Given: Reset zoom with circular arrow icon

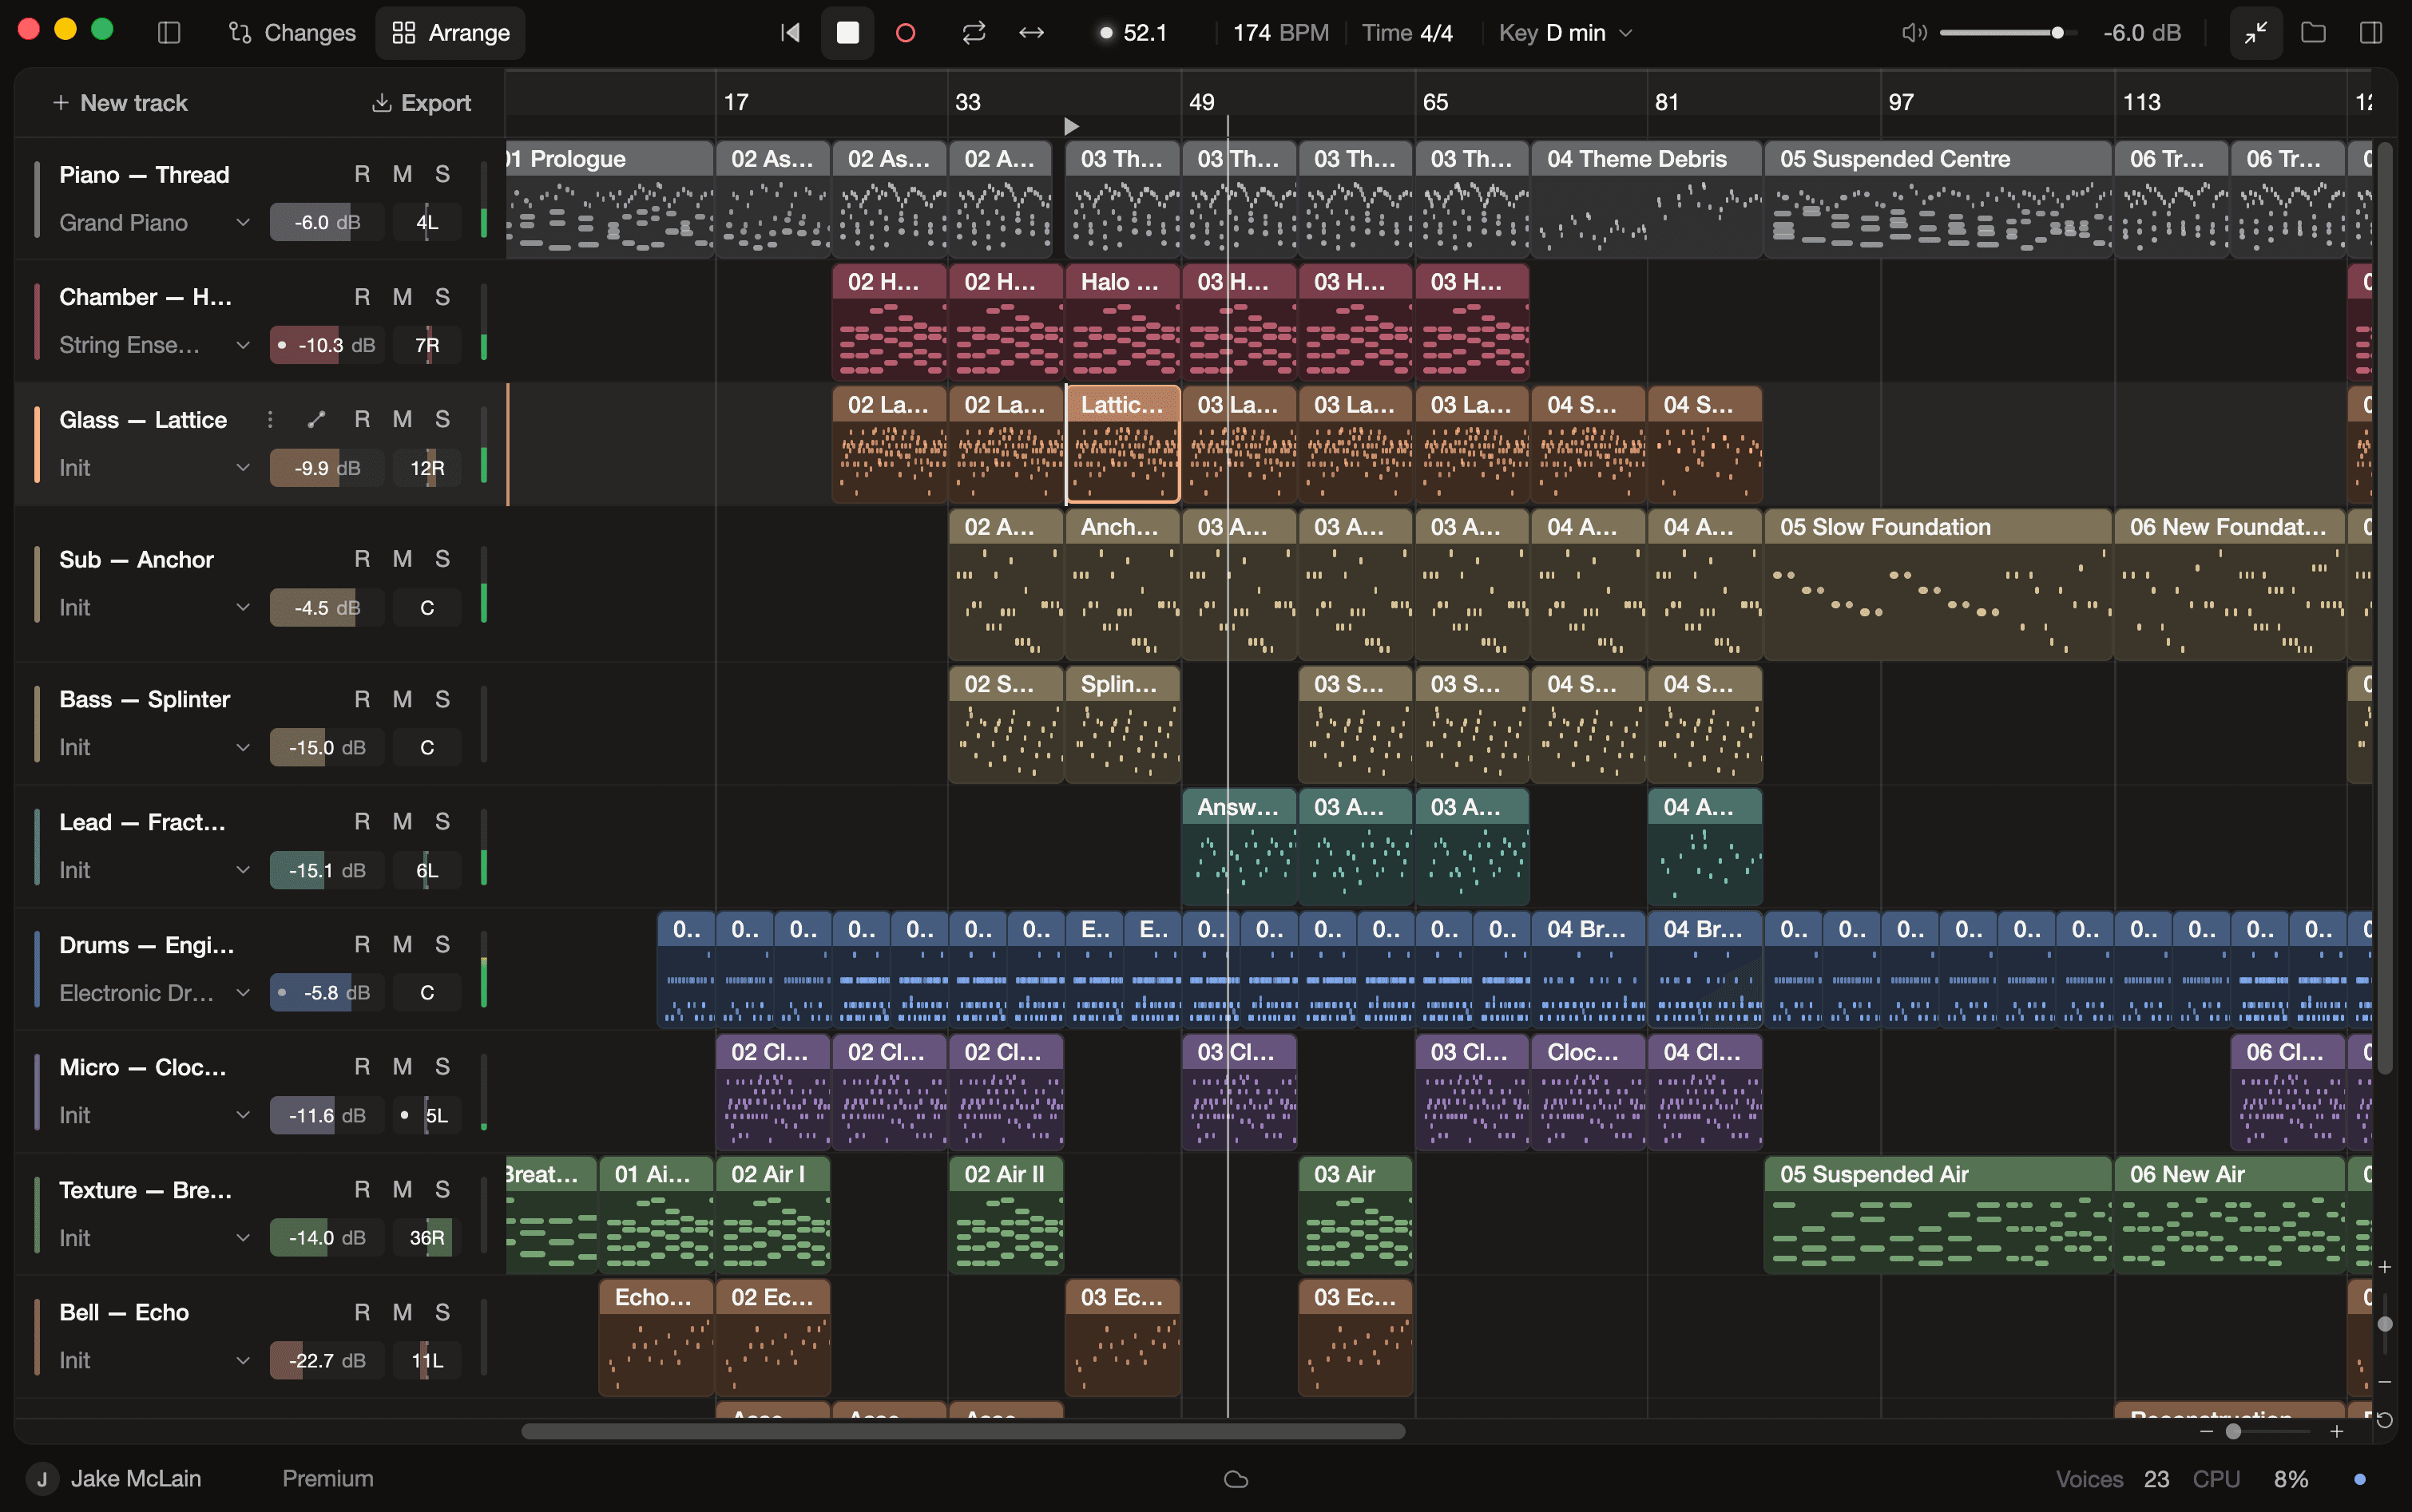Looking at the screenshot, I should click(x=2385, y=1420).
